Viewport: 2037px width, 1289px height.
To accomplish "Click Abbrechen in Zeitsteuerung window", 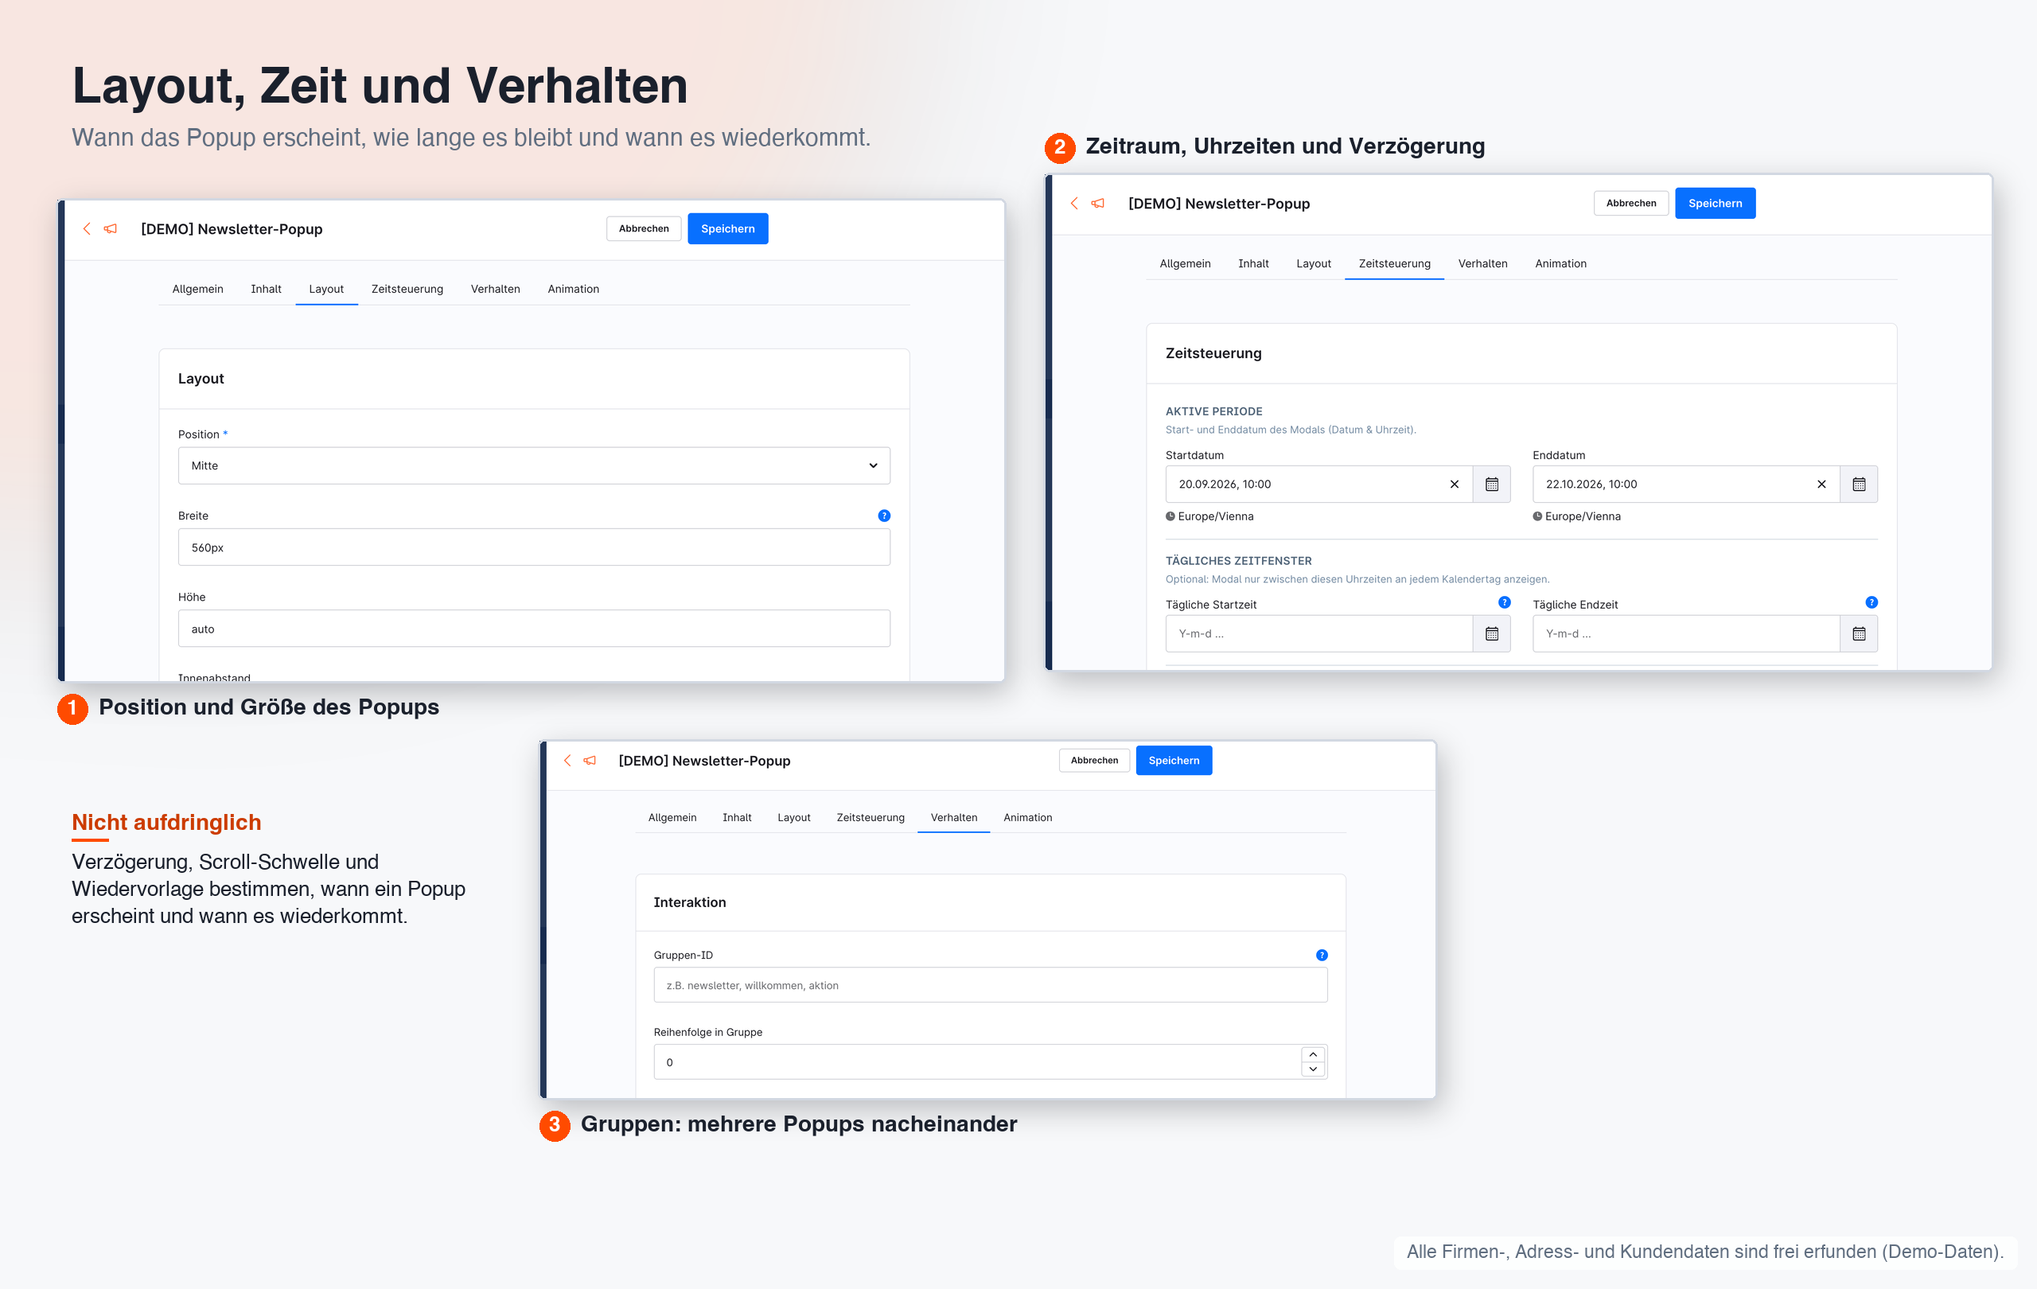I will click(x=1631, y=203).
